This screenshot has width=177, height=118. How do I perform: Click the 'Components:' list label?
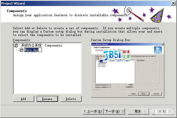pos(22,40)
